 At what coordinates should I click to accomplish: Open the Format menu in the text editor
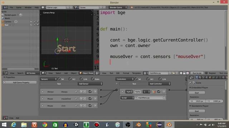(x=126, y=73)
